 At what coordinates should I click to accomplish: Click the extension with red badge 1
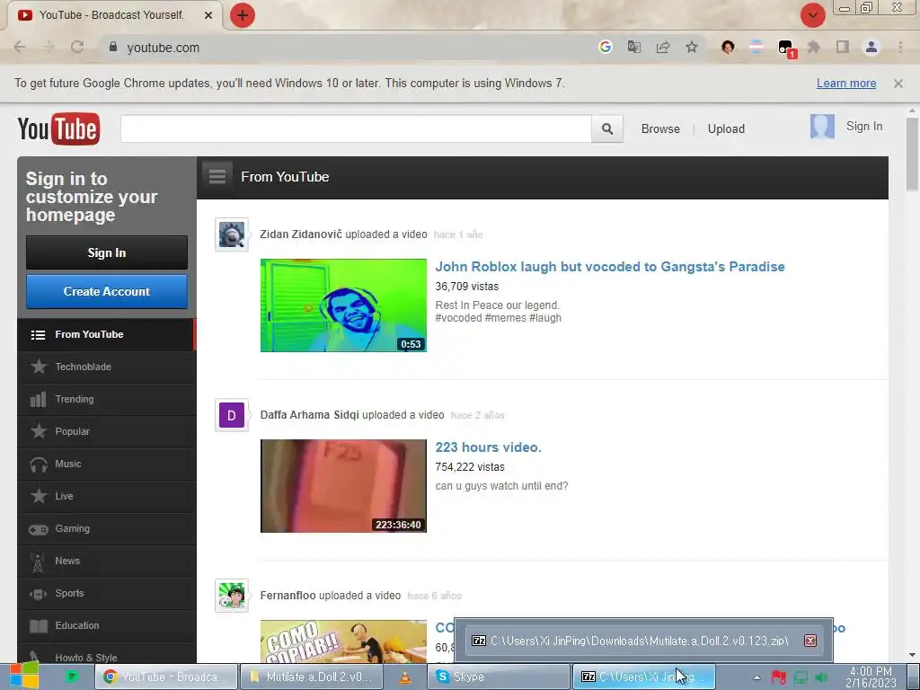point(786,49)
